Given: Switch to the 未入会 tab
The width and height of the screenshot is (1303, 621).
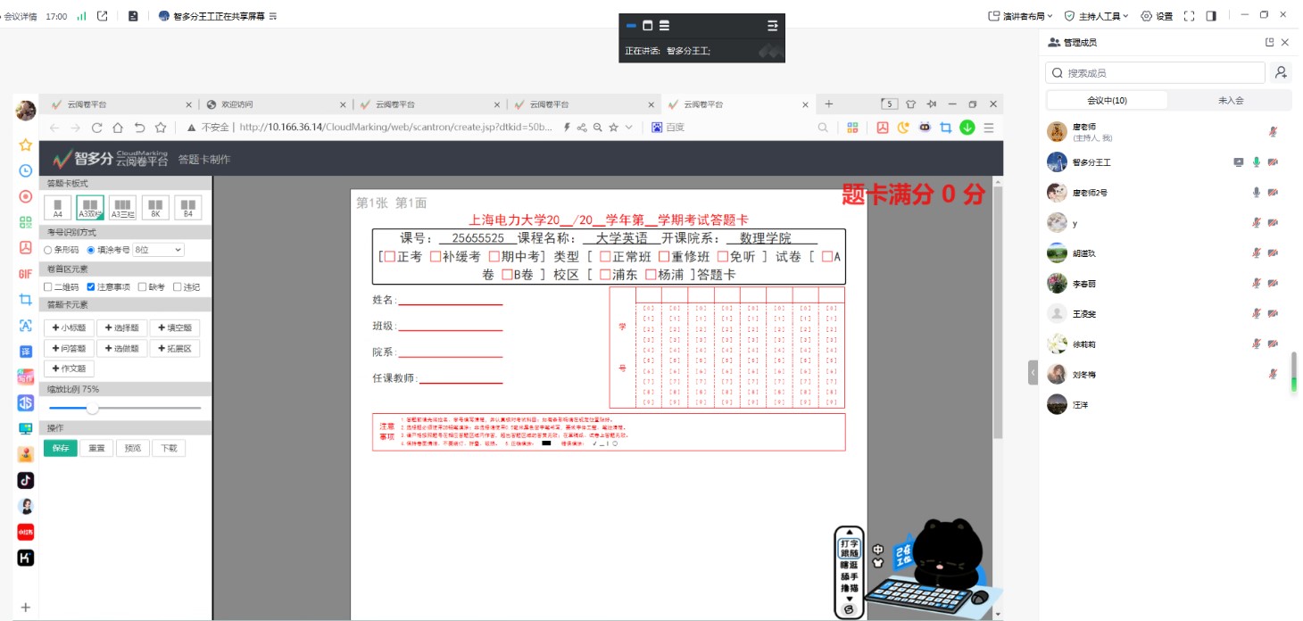Looking at the screenshot, I should click(1230, 101).
